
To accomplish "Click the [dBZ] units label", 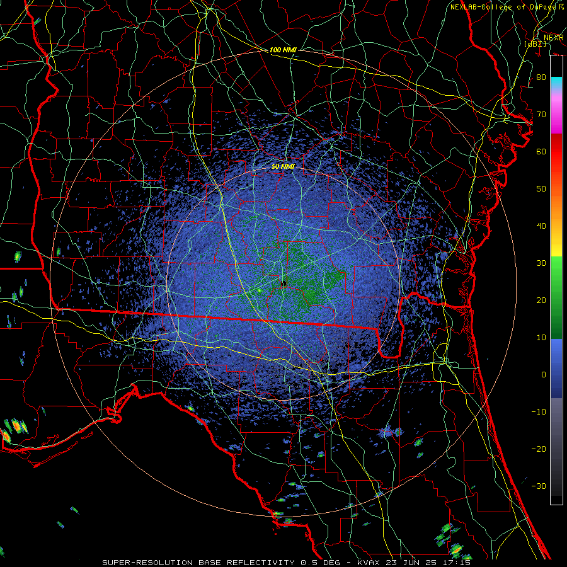I will tap(535, 44).
